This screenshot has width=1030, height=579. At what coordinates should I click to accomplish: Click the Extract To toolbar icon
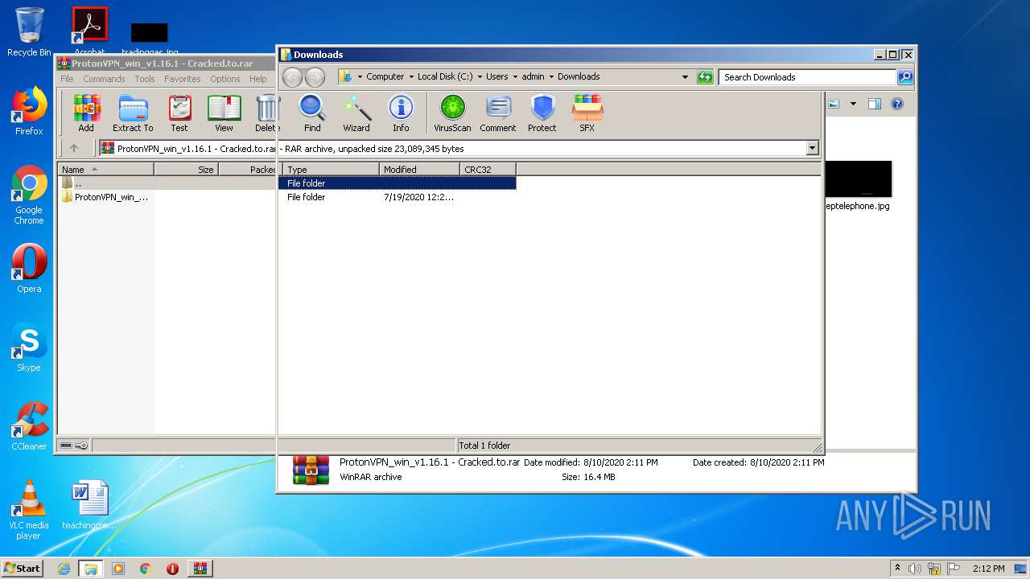point(133,113)
